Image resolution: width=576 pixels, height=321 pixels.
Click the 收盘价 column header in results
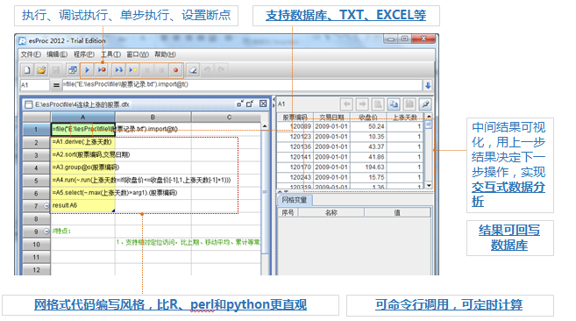point(368,117)
